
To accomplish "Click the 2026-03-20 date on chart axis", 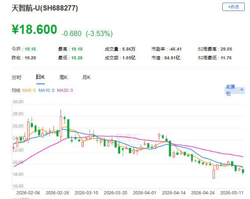I will (x=116, y=193).
